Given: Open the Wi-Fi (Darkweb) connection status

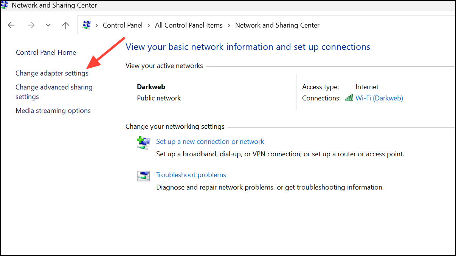Looking at the screenshot, I should [x=379, y=98].
